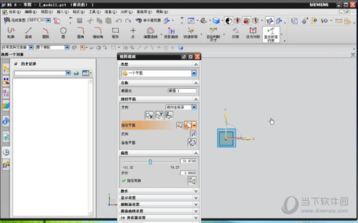
Task: Click the Reverse Direction (反向) icon
Action: click(193, 134)
